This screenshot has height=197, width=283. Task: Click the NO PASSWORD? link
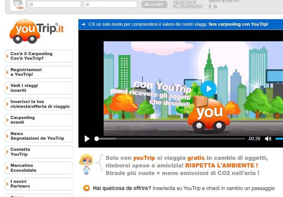click(188, 6)
